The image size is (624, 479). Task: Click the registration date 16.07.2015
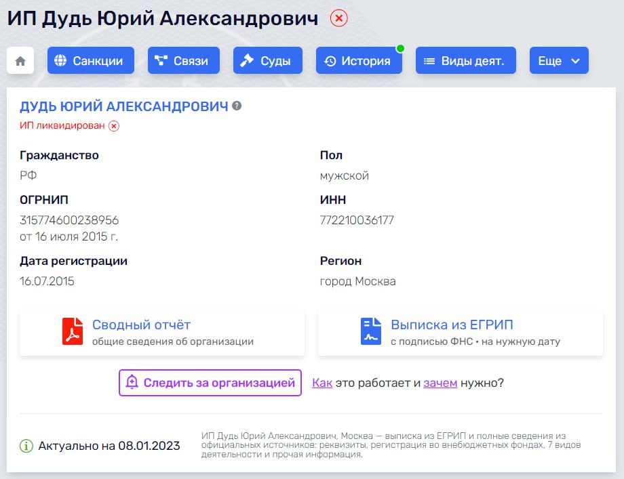(x=47, y=281)
